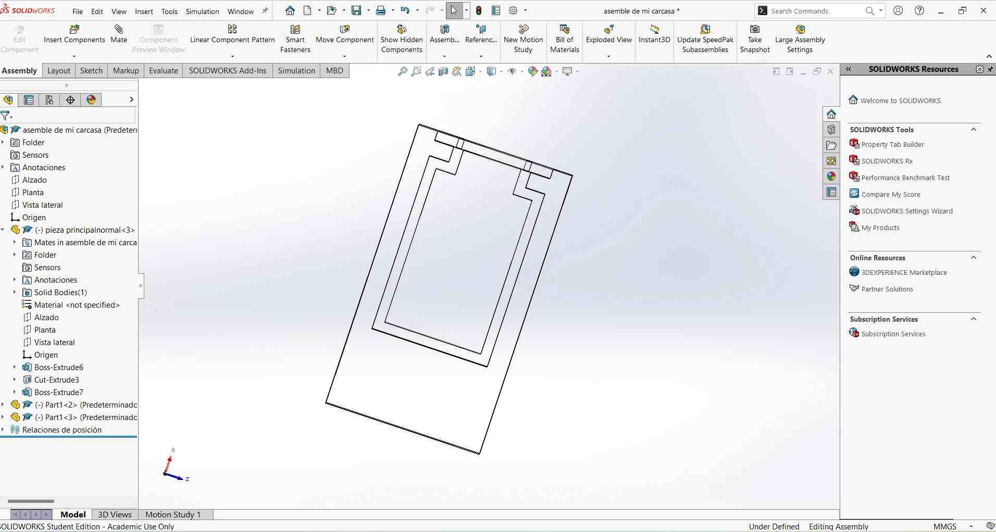
Task: Open Property Tab Builder link
Action: (892, 145)
